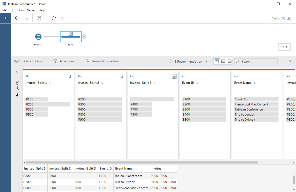Click the undo back arrow
296x192 pixels.
click(x=17, y=18)
